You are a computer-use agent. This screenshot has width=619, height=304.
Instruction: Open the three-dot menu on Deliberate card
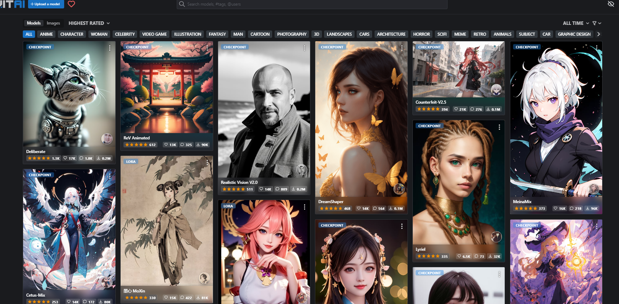click(x=110, y=48)
